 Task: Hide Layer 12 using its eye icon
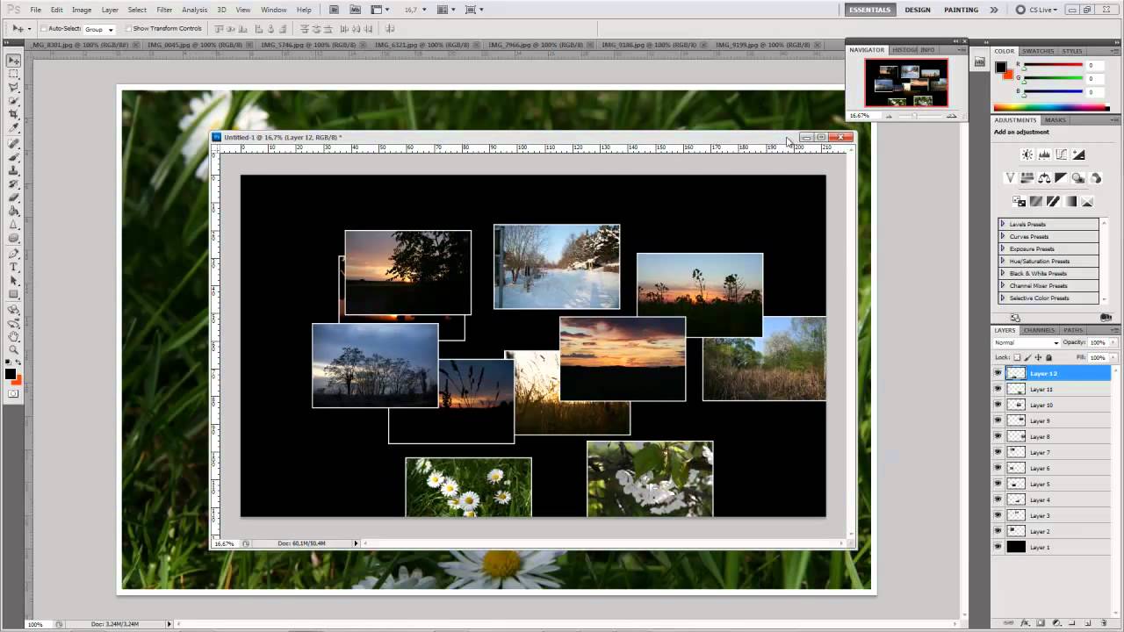[998, 373]
